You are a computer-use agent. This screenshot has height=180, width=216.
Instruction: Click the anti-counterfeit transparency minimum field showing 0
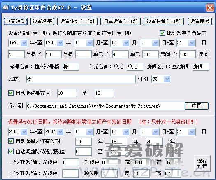click(84, 152)
